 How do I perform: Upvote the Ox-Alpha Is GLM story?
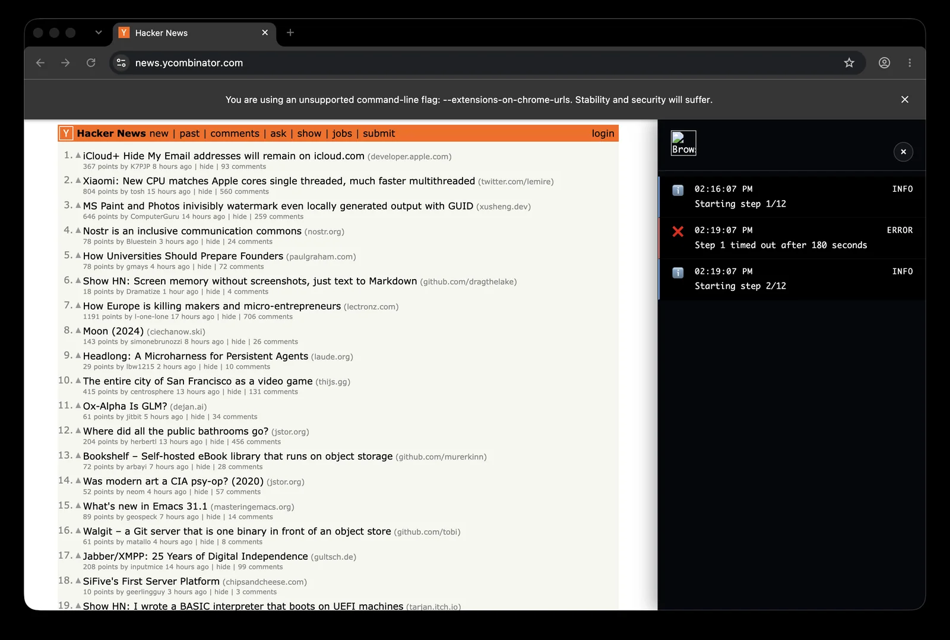coord(78,405)
